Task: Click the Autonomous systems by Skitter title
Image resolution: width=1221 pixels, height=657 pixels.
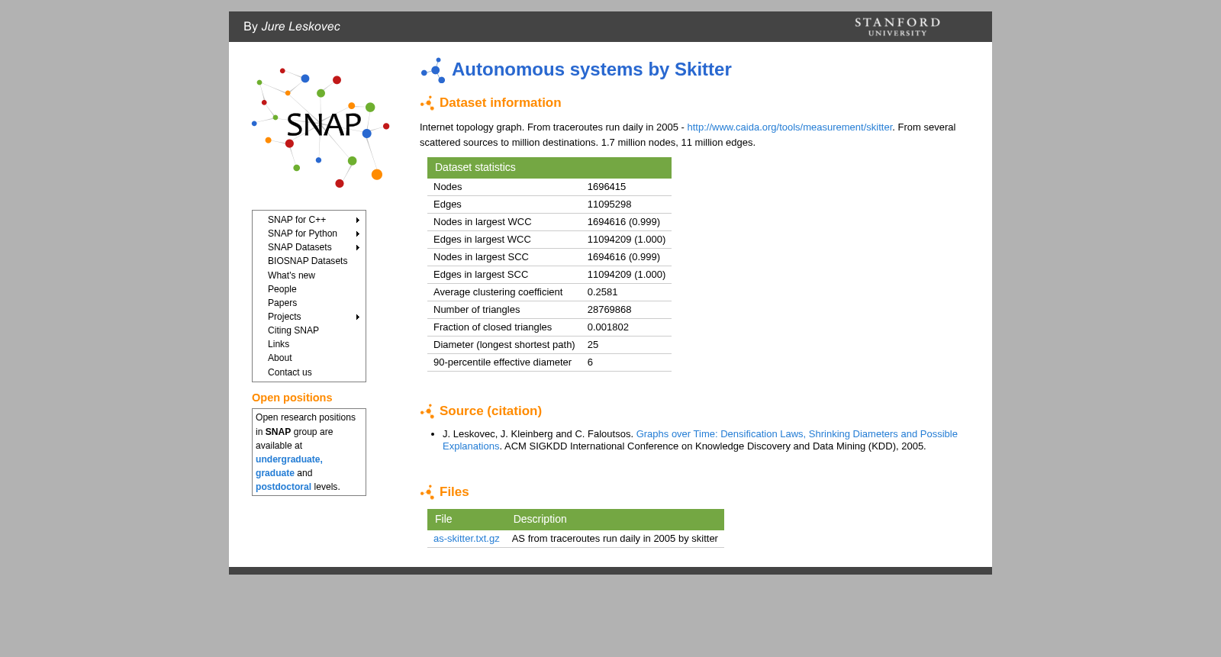Action: point(591,69)
